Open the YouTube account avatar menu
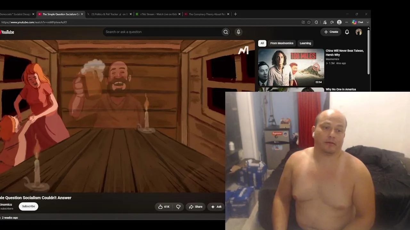 [x=359, y=32]
